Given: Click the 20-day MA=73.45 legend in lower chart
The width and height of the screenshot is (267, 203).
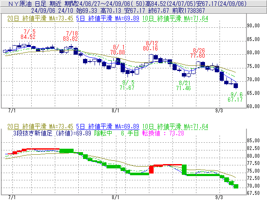Looking at the screenshot, I should point(40,127).
